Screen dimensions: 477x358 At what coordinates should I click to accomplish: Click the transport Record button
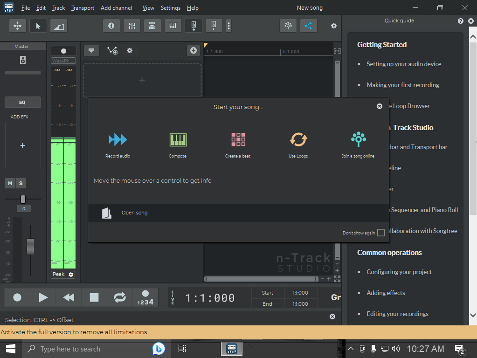tap(17, 297)
